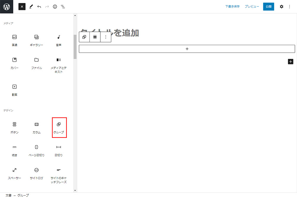Click the 下書き保存 save draft link
Image resolution: width=297 pixels, height=205 pixels.
[x=232, y=7]
